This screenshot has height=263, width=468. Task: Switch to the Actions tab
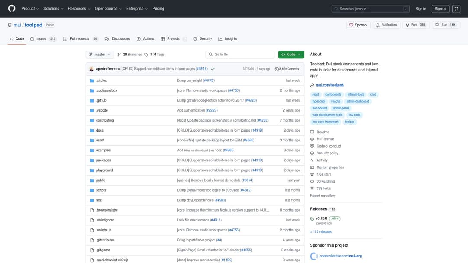click(146, 39)
